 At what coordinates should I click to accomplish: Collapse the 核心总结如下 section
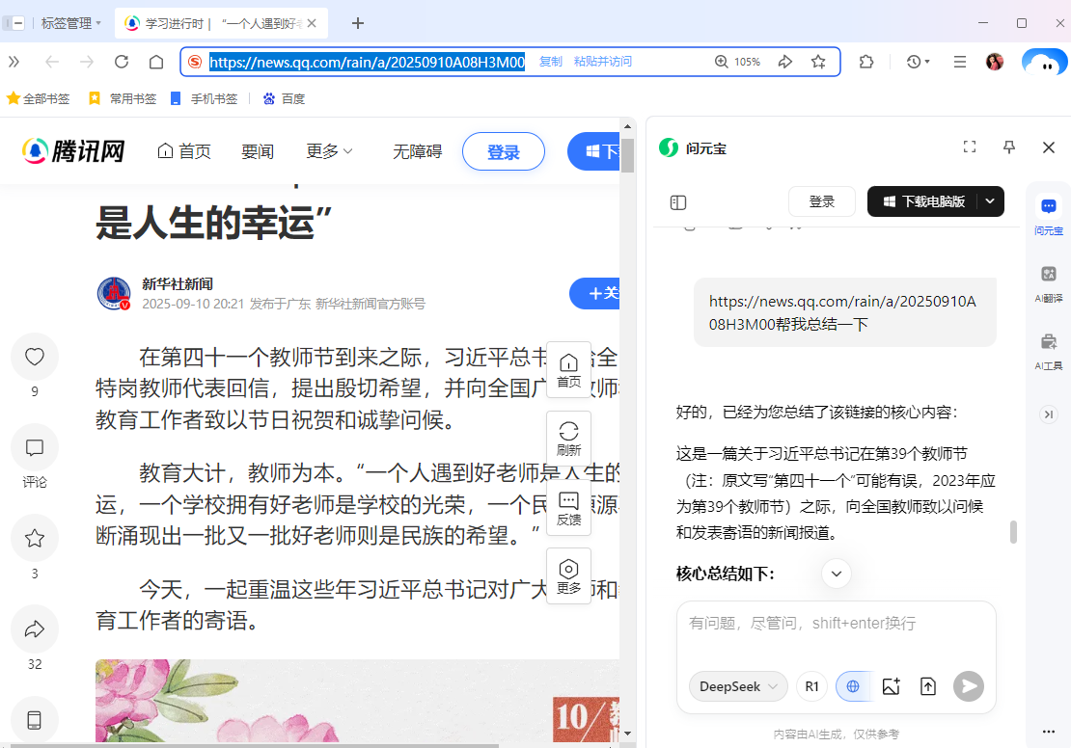836,573
